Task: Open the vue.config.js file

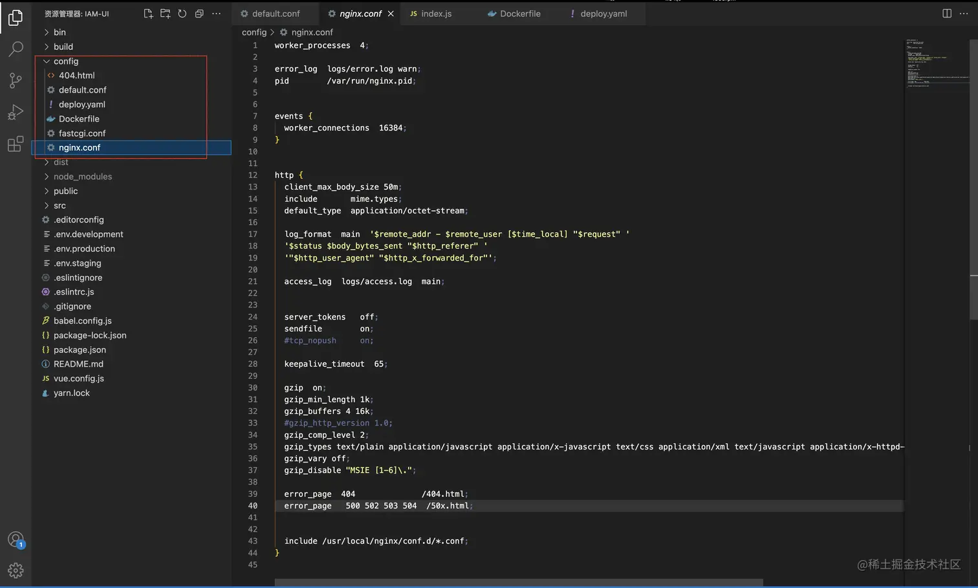Action: coord(131,379)
